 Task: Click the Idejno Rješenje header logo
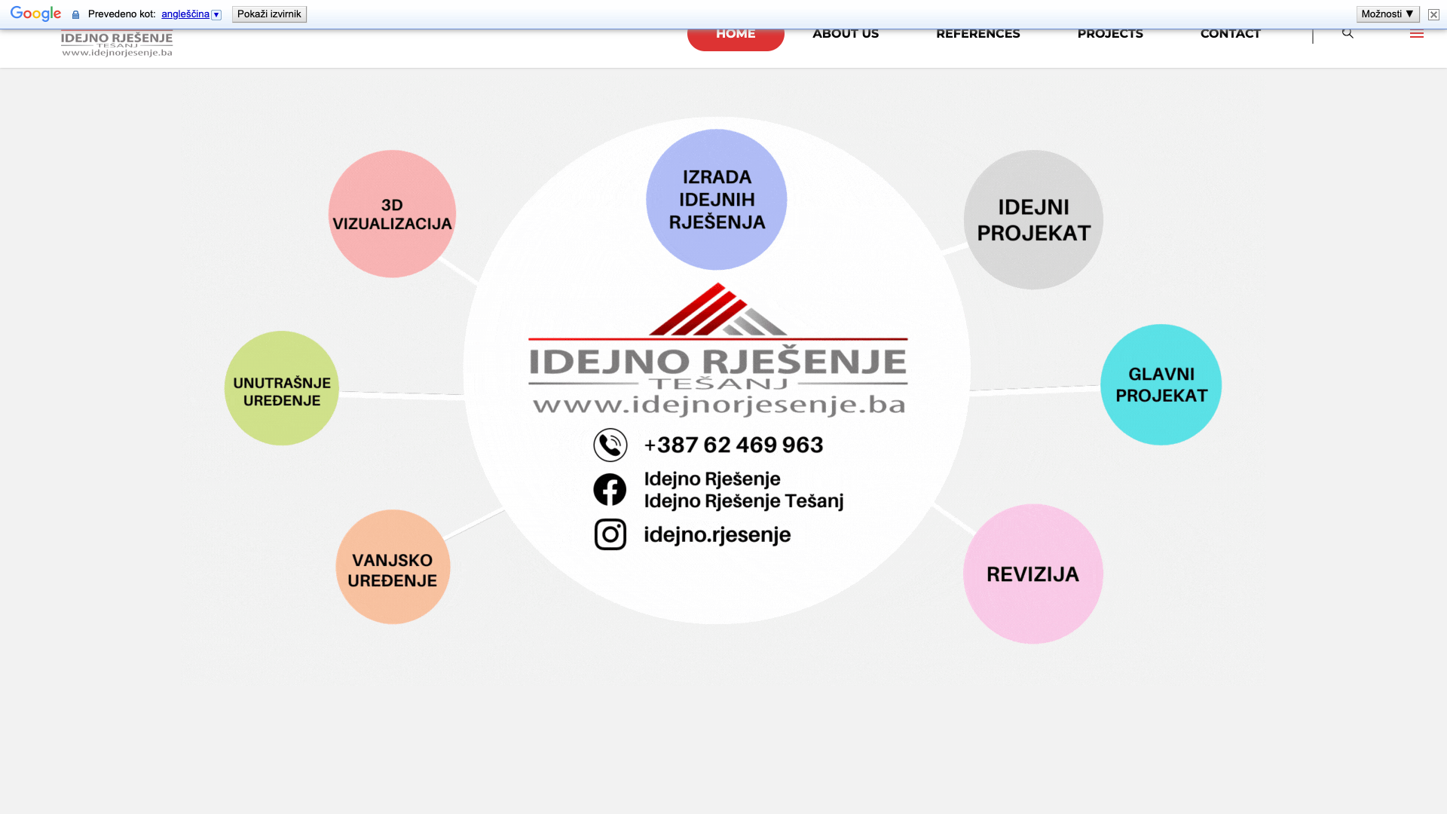(117, 44)
